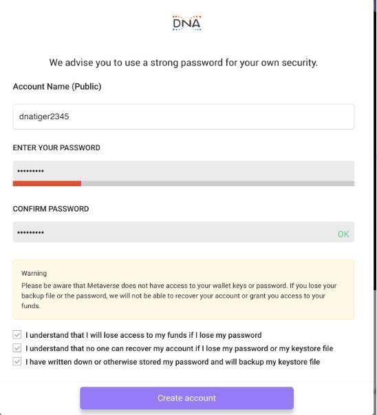Toggle the no one can recover account checkbox
Image resolution: width=377 pixels, height=415 pixels.
click(17, 347)
